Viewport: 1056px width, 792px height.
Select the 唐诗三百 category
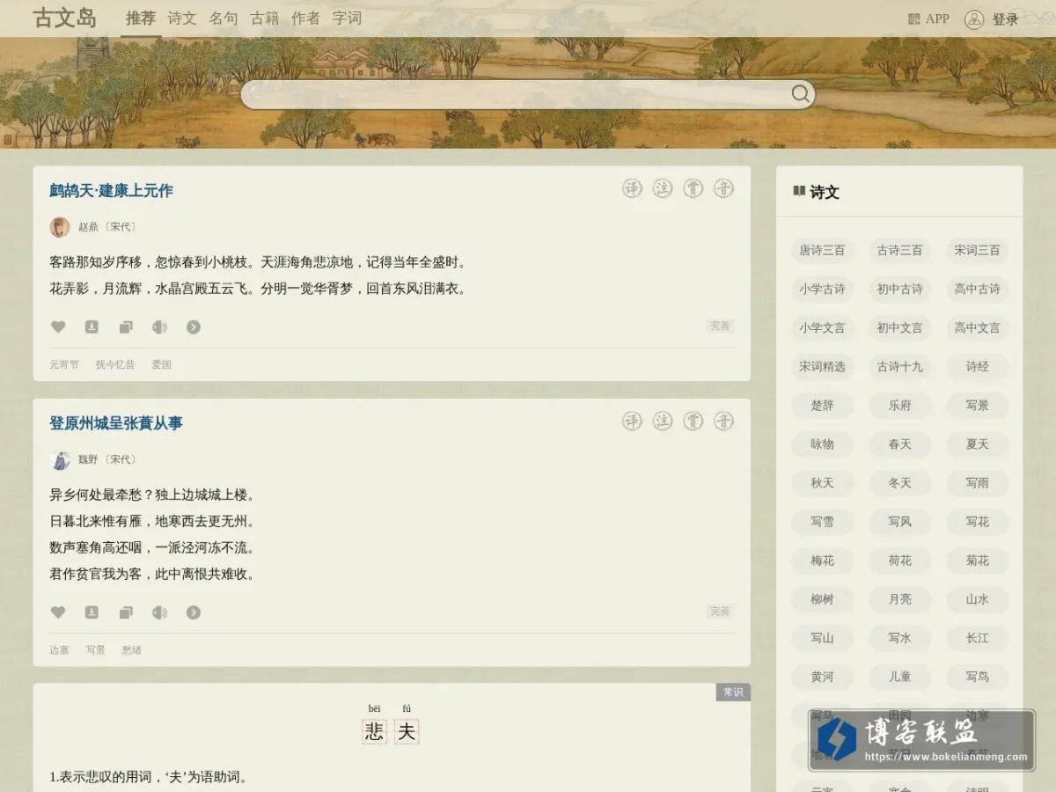click(x=822, y=250)
